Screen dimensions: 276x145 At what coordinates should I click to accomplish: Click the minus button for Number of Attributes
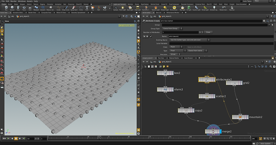(202, 33)
